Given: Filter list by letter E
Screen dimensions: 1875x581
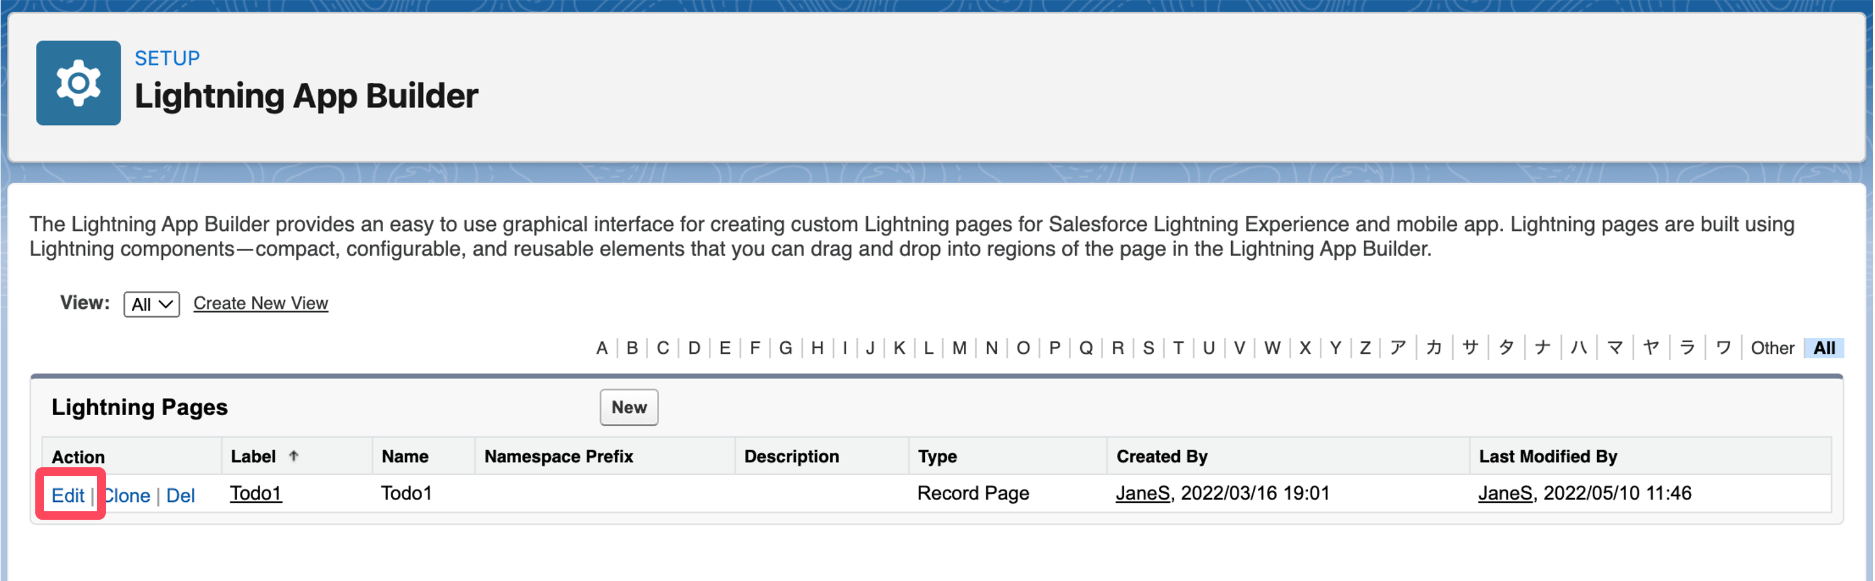Looking at the screenshot, I should coord(724,348).
